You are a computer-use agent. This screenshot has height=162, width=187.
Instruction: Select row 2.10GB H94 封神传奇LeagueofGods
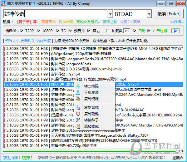click(93, 64)
